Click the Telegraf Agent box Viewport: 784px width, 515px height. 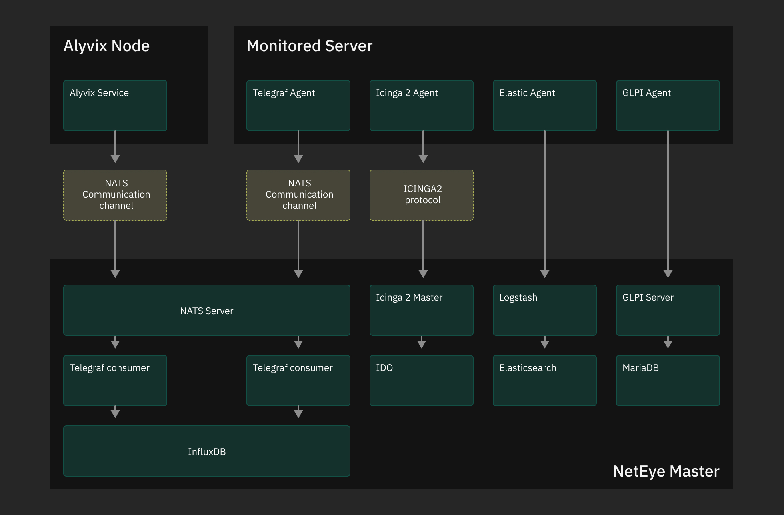tap(298, 105)
